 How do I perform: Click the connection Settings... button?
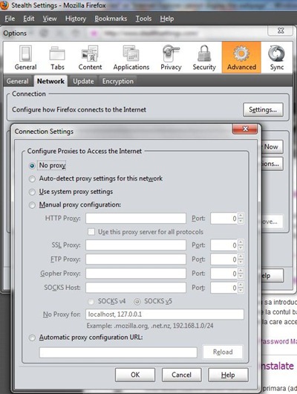point(263,109)
